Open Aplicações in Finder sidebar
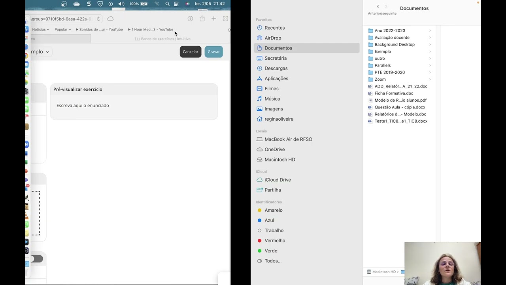Image resolution: width=506 pixels, height=285 pixels. pyautogui.click(x=306, y=78)
